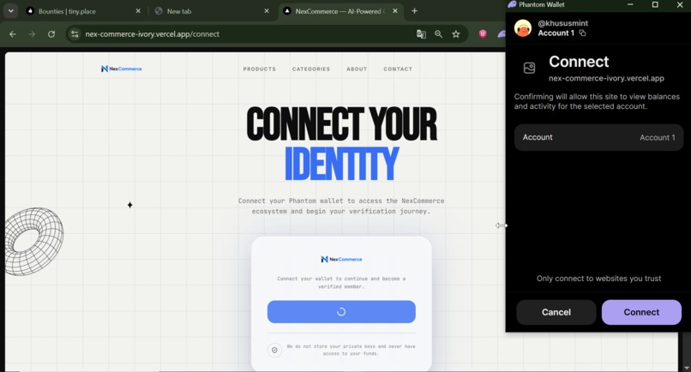The height and width of the screenshot is (372, 691).
Task: Click the wireframe torus graphic
Action: [x=34, y=242]
